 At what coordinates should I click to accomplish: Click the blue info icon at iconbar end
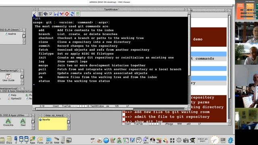pyautogui.click(x=231, y=140)
